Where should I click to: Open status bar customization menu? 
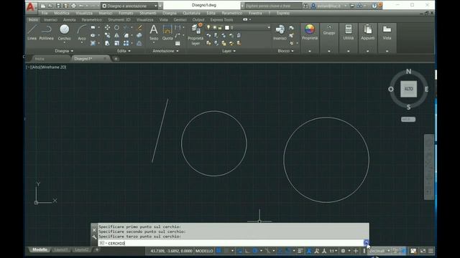(431, 251)
